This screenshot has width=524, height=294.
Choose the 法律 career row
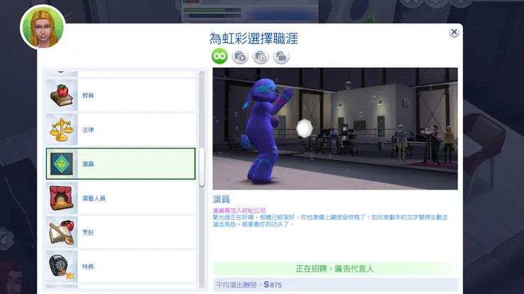pyautogui.click(x=120, y=129)
